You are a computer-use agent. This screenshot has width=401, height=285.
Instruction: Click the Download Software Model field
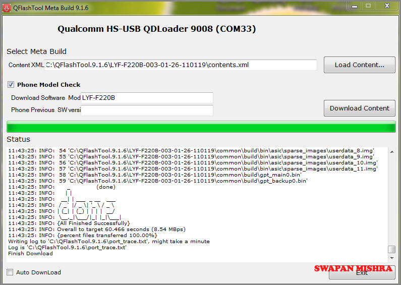coord(147,98)
